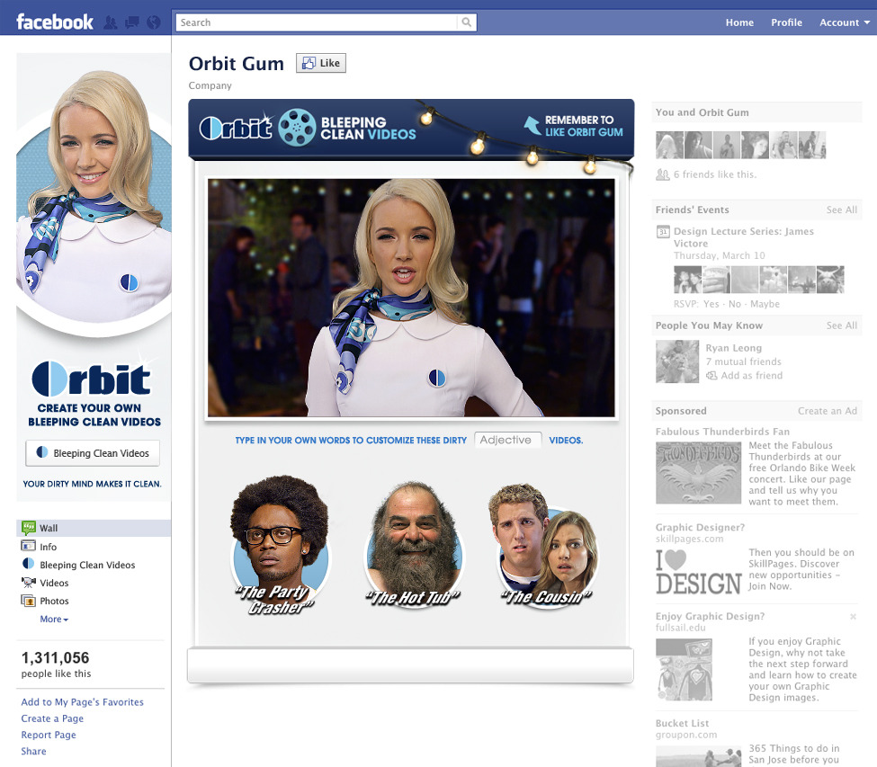Select 'The Cousin' video

(547, 545)
